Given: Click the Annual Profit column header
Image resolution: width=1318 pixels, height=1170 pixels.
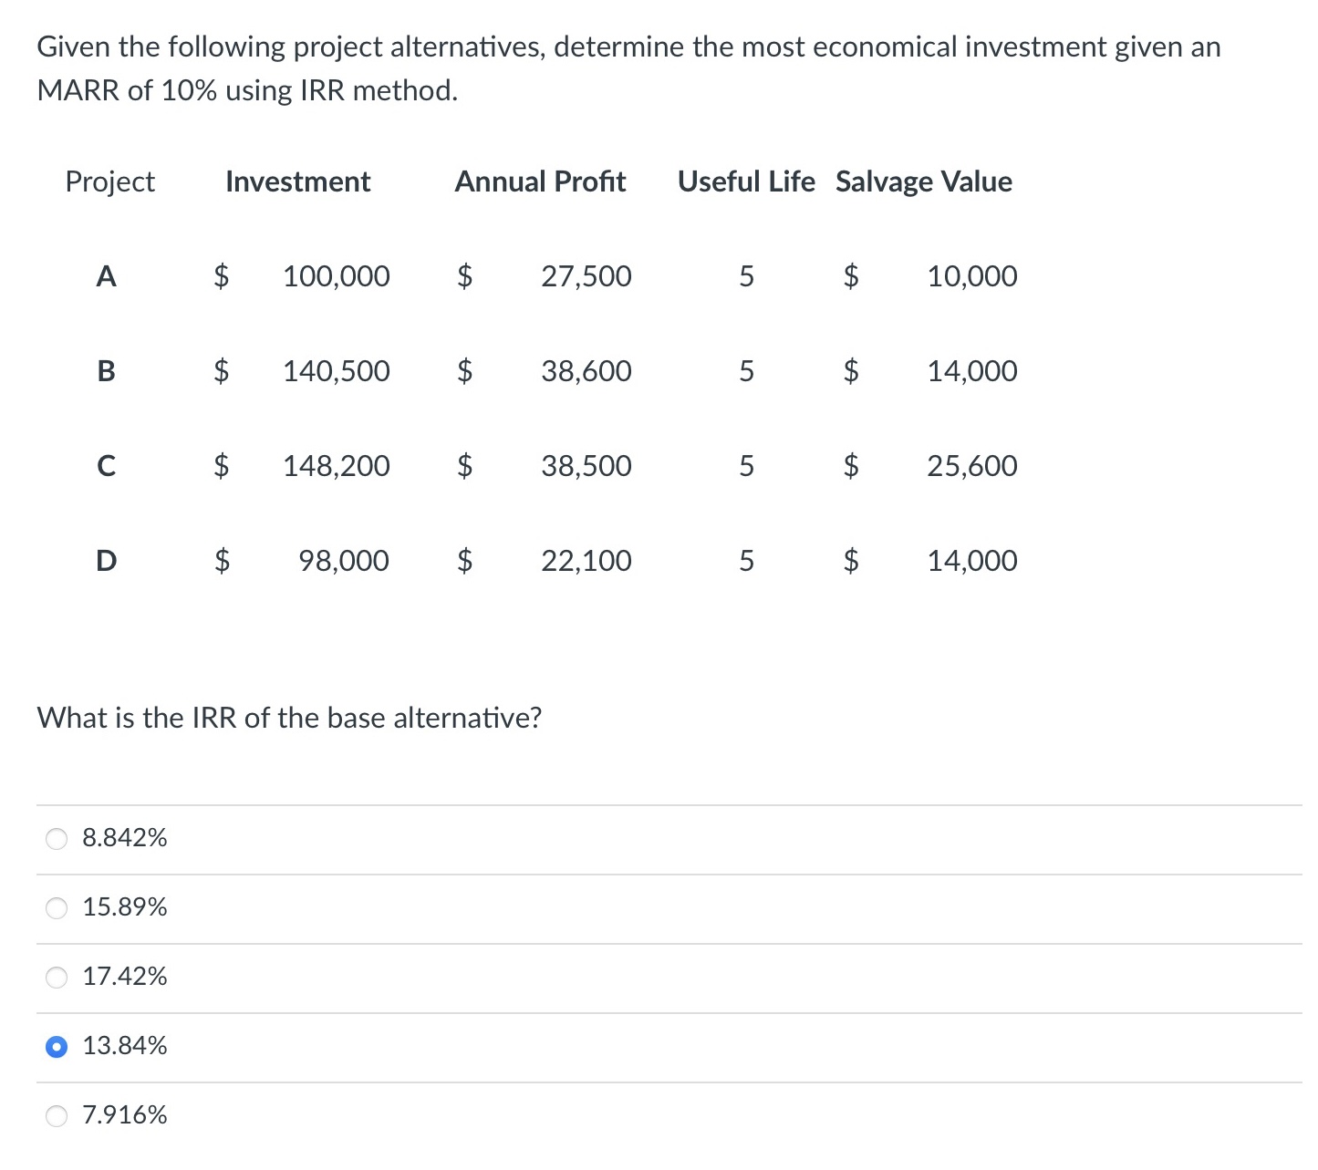Looking at the screenshot, I should 540,181.
